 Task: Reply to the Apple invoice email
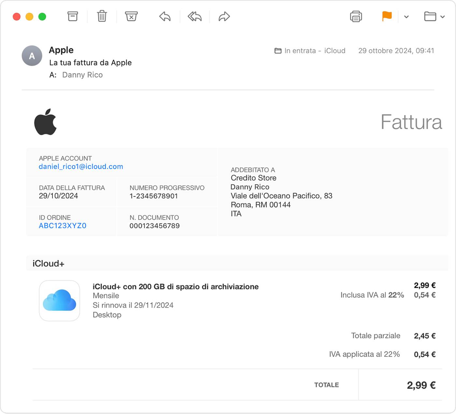(164, 16)
